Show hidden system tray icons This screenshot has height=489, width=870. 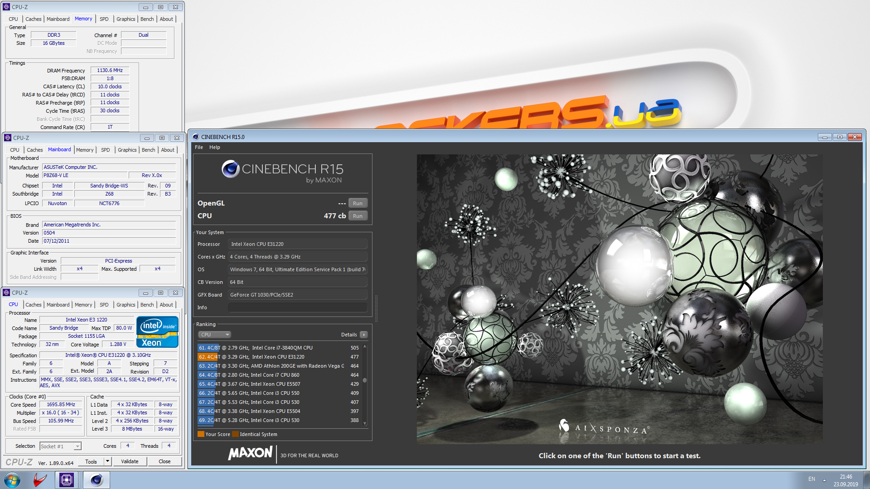(x=824, y=480)
